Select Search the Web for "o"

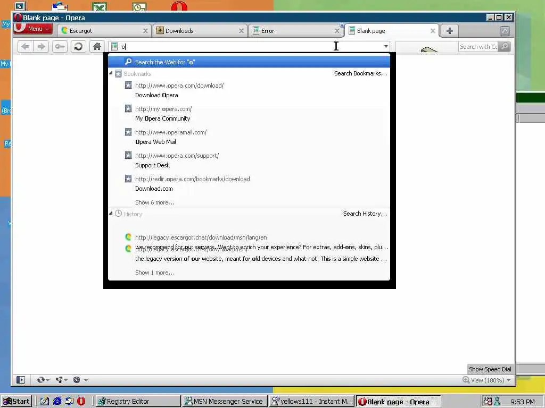click(x=249, y=62)
